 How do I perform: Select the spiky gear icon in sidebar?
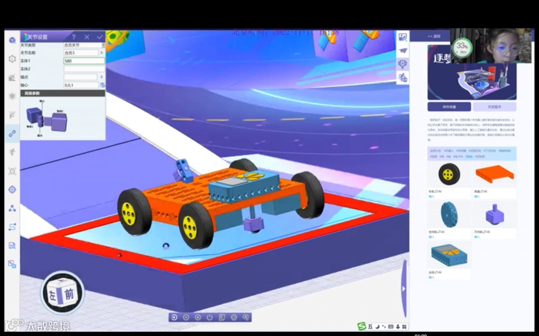coord(12,96)
